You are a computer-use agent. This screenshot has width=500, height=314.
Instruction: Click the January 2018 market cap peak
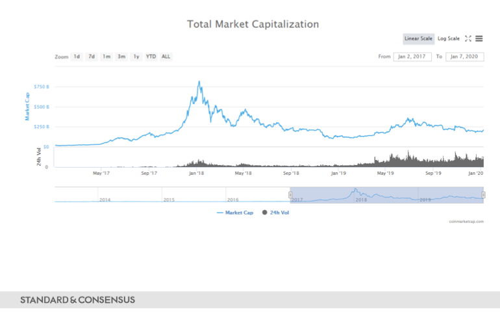[x=198, y=82]
